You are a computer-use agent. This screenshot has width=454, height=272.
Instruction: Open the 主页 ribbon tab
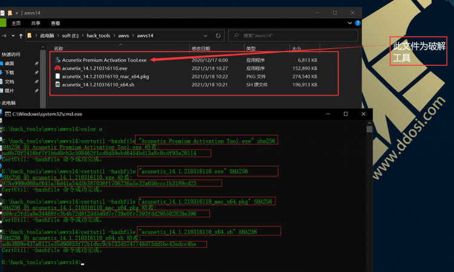click(16, 23)
